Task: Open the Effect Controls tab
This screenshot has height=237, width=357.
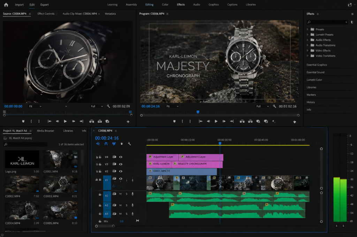Action: tap(46, 14)
